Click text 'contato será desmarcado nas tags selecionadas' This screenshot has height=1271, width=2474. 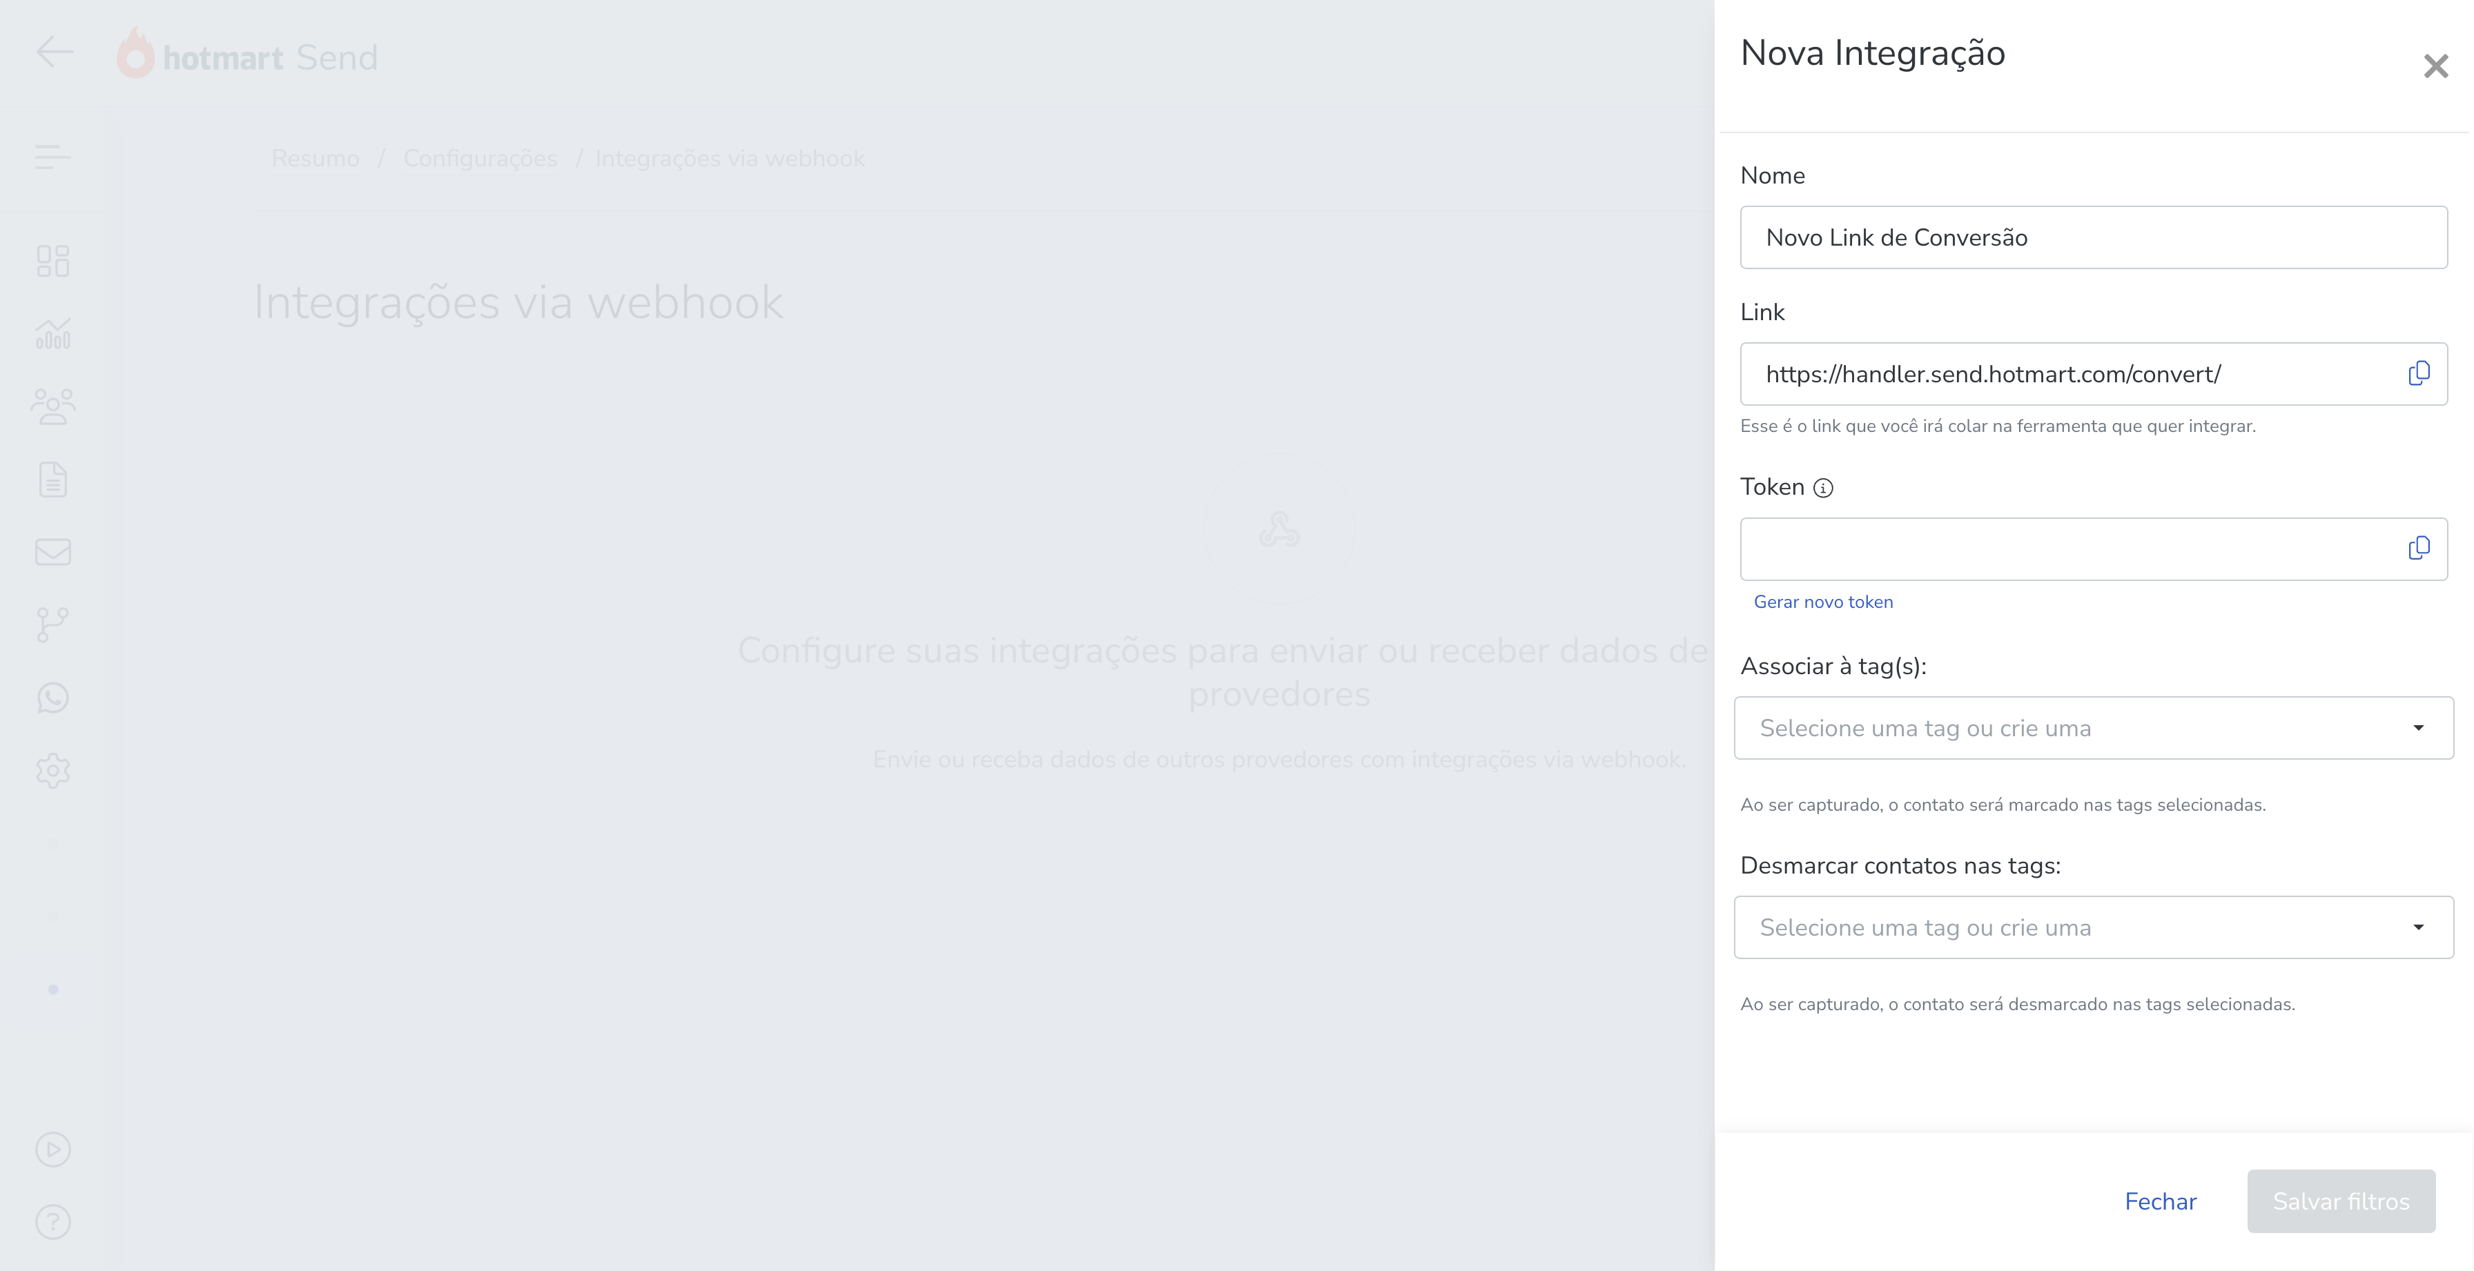click(x=2098, y=1004)
